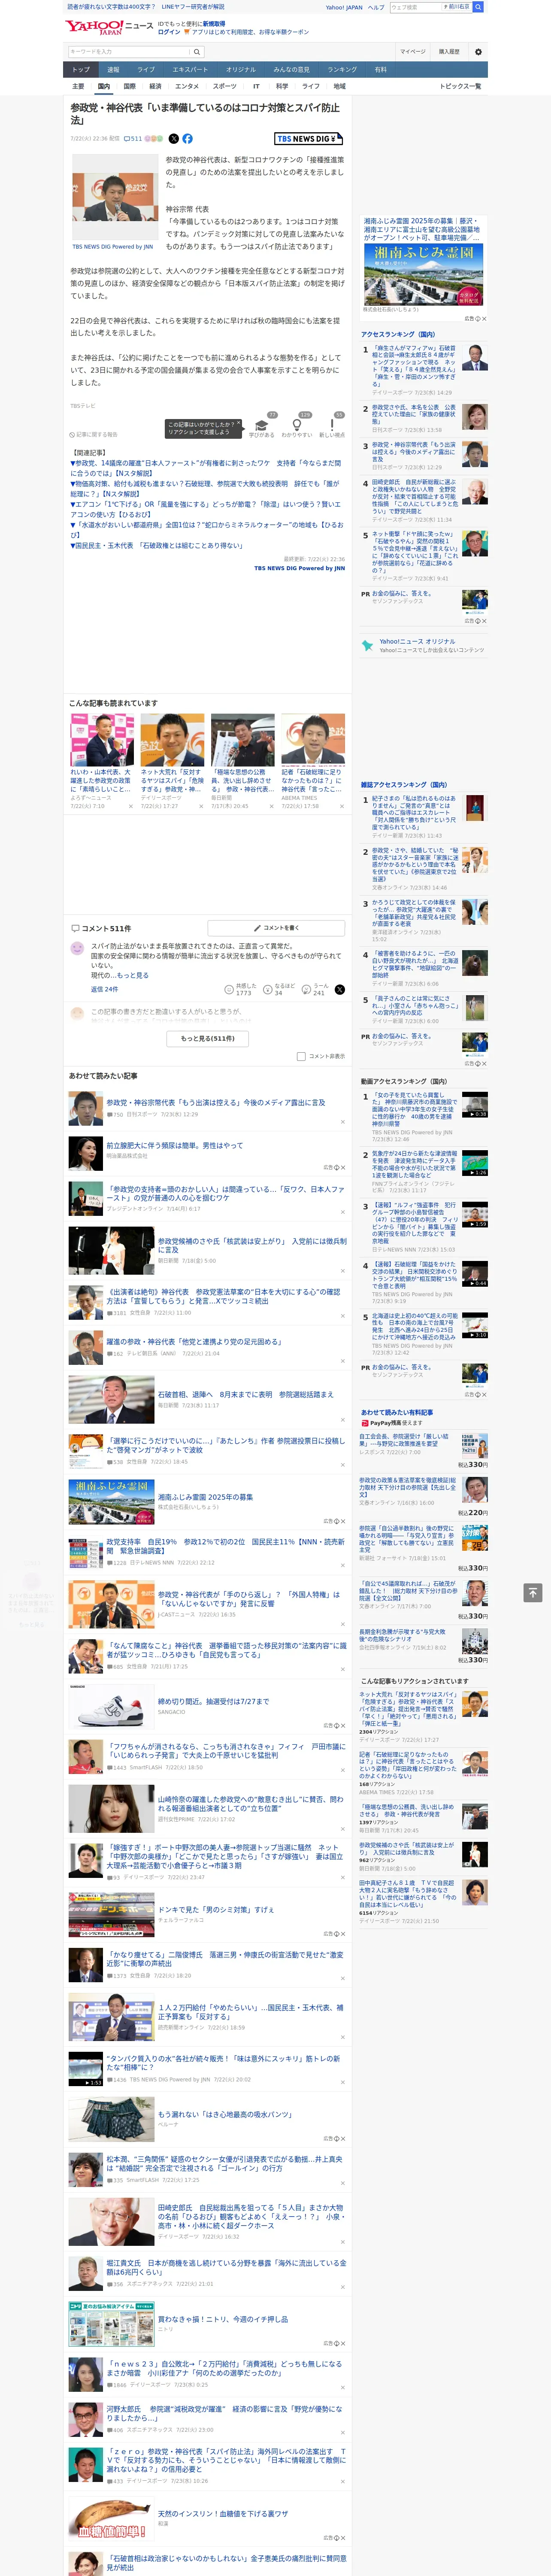
Task: Open the スポーツ category
Action: point(225,86)
